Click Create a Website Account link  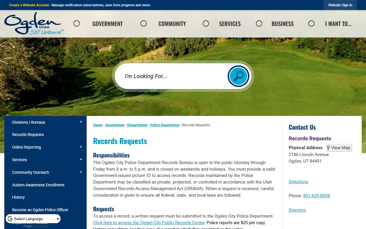pos(29,5)
